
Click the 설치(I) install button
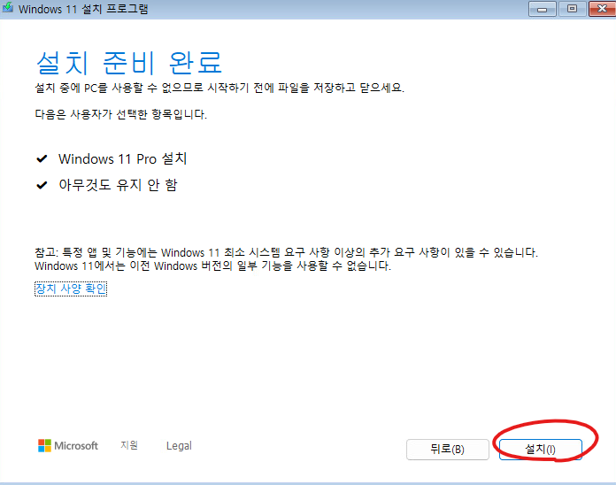click(540, 450)
